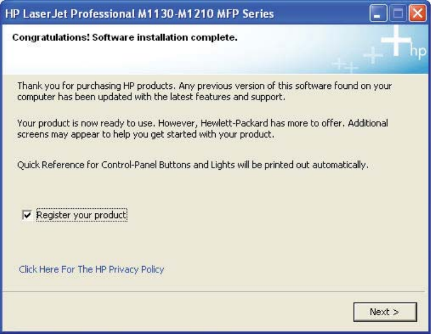Click the window title bar text
The image size is (431, 334).
tap(139, 14)
